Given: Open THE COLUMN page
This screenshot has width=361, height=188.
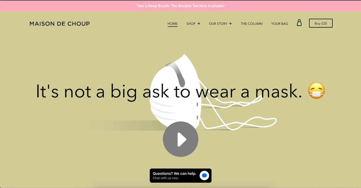Looking at the screenshot, I should (x=251, y=23).
